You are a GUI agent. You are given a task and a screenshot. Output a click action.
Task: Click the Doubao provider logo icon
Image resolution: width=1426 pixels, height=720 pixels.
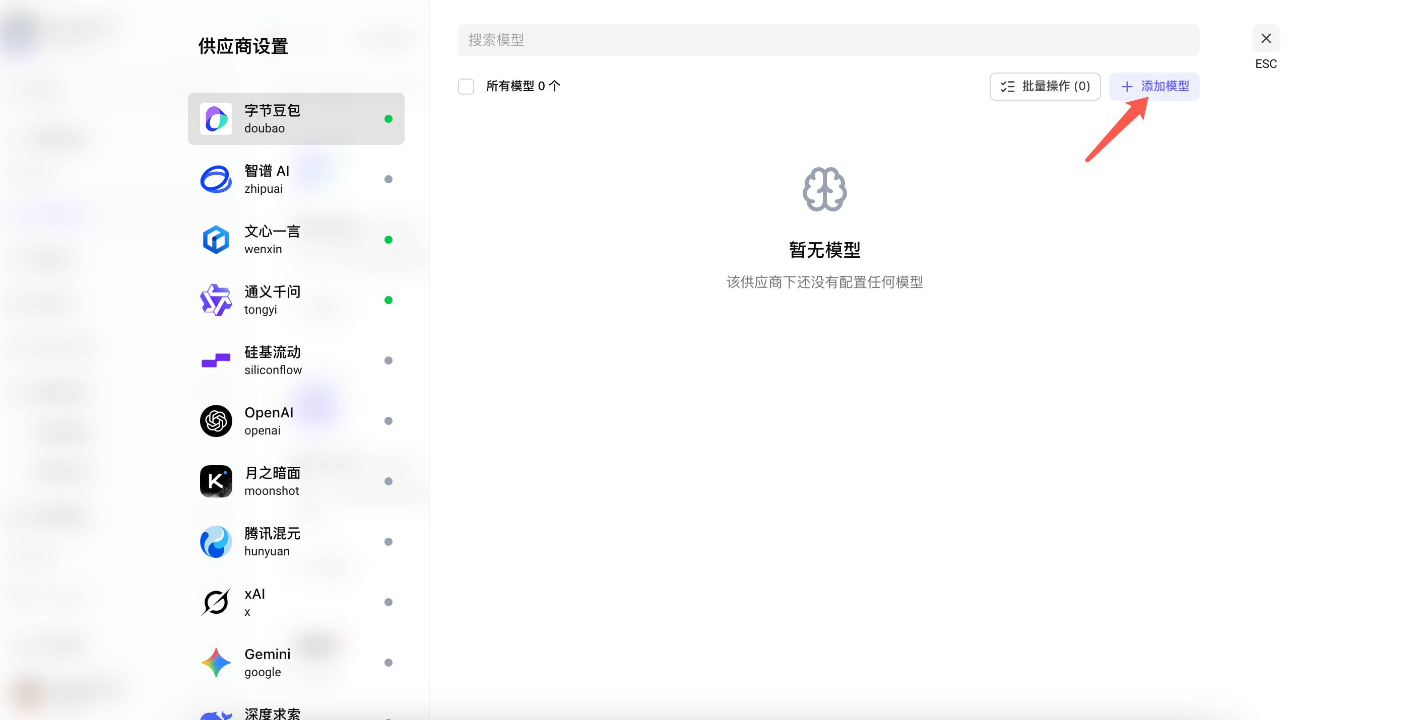(x=216, y=119)
